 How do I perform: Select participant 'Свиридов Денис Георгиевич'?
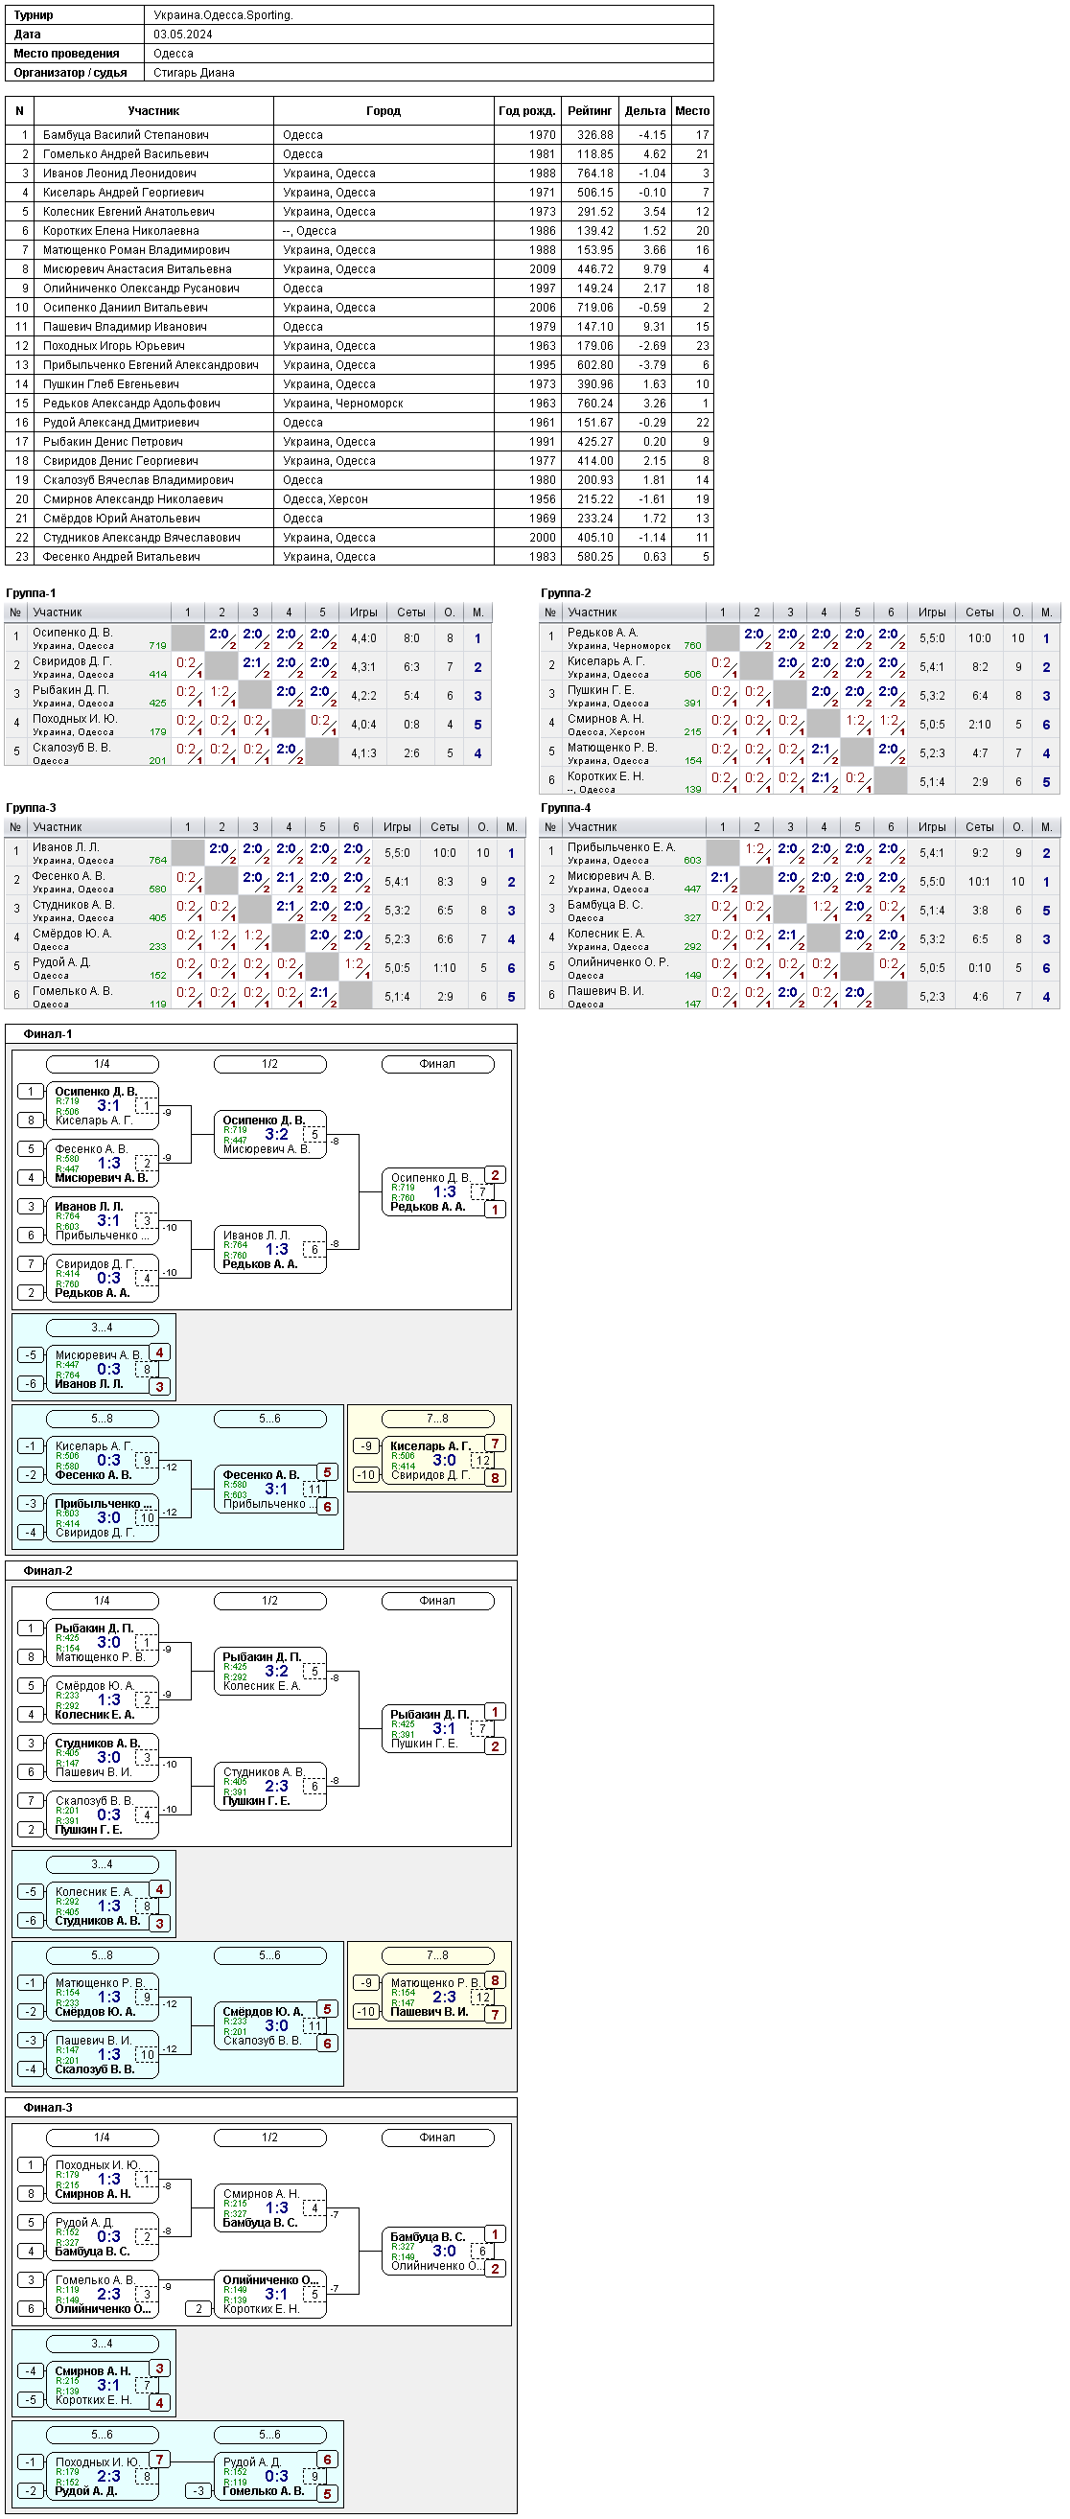click(x=120, y=461)
